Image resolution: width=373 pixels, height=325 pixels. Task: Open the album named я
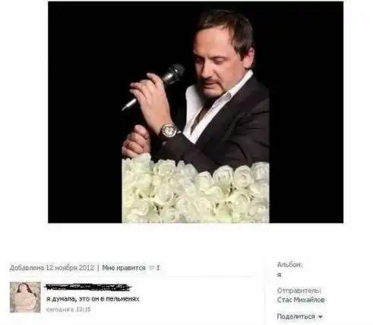279,275
